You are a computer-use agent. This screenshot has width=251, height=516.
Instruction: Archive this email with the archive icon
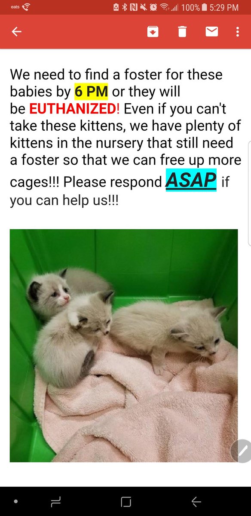(153, 31)
